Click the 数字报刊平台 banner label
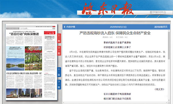Image resolution: width=173 pixels, height=104 pixels. tap(158, 12)
